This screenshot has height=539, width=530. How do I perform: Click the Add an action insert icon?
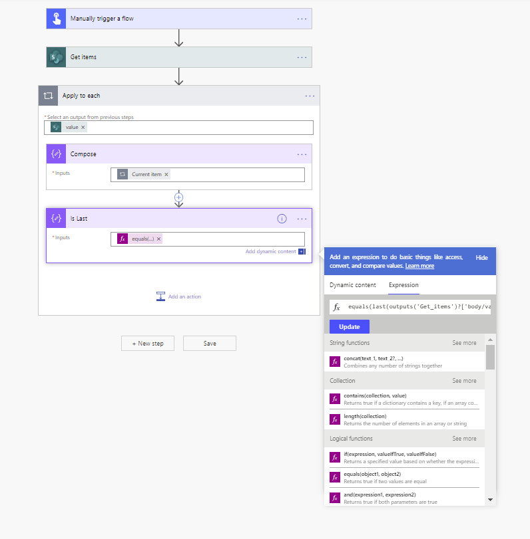click(160, 296)
